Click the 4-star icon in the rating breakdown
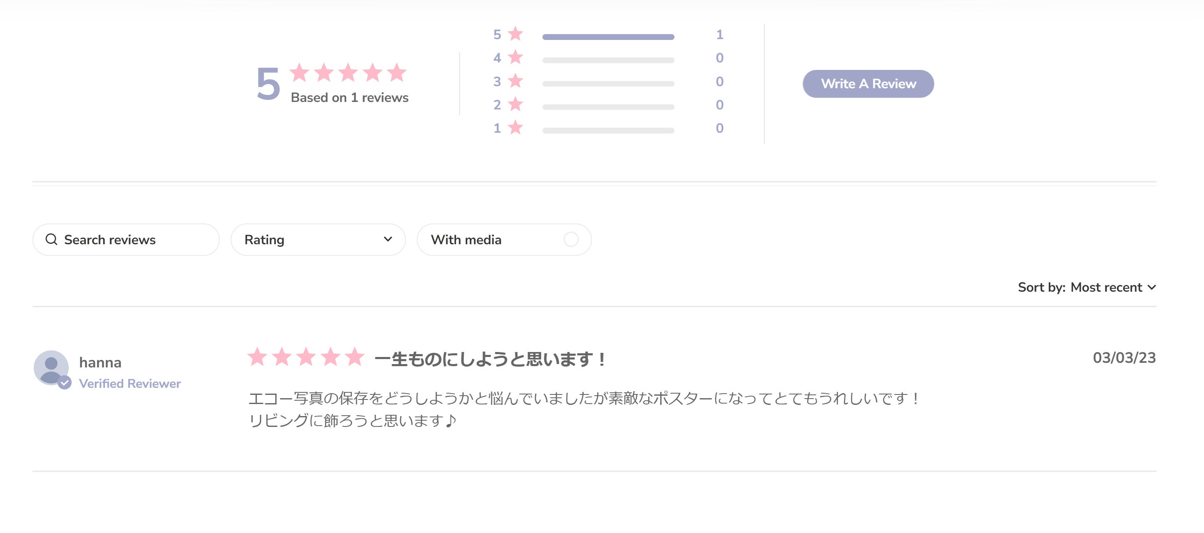This screenshot has width=1204, height=533. [515, 57]
